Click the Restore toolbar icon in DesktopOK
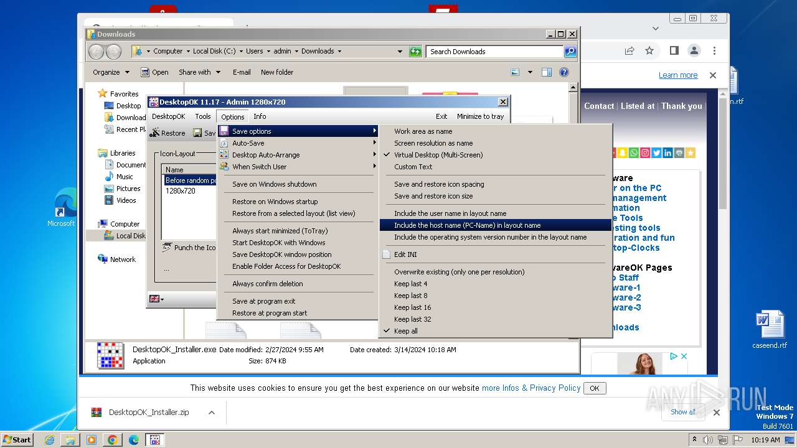Screen dimensions: 797x448 click(155, 133)
